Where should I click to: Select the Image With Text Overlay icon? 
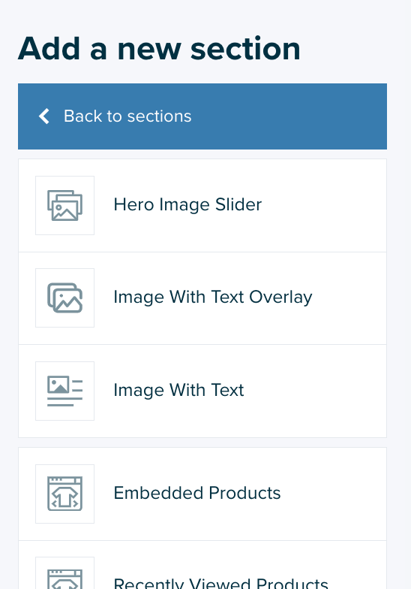click(64, 298)
